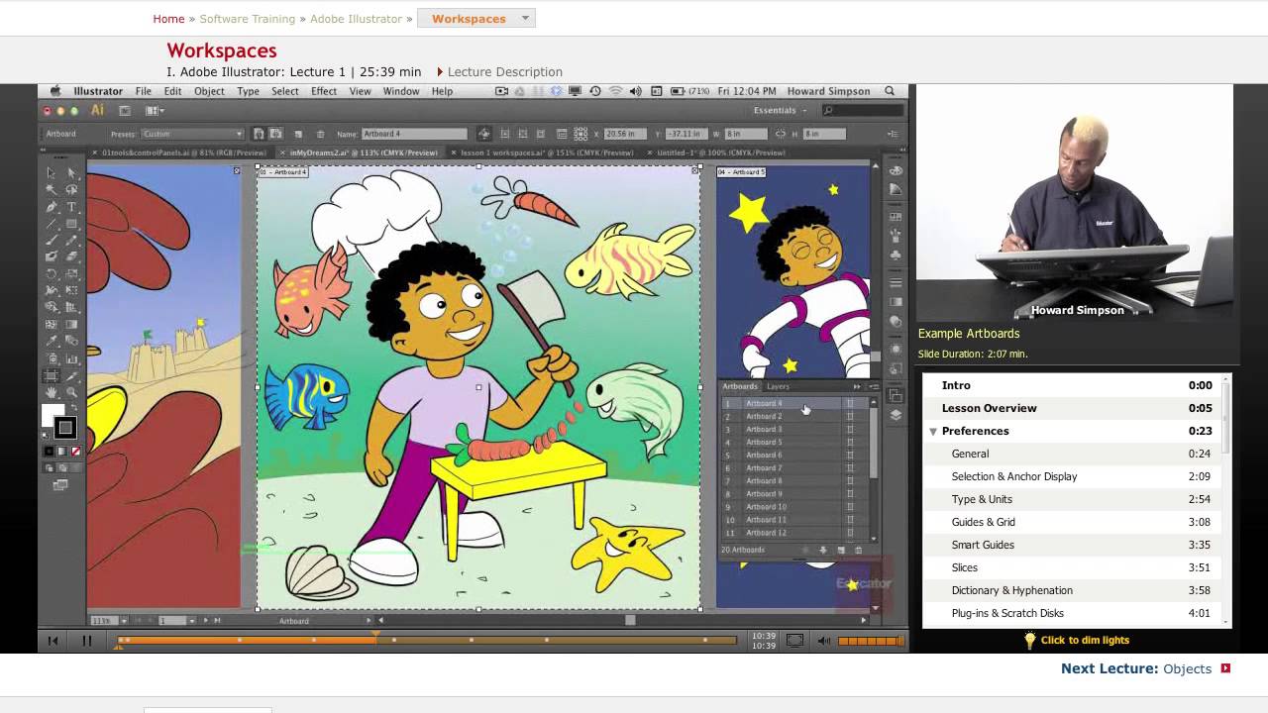Toggle fullscreen video player mode
1268x713 pixels.
[x=794, y=641]
